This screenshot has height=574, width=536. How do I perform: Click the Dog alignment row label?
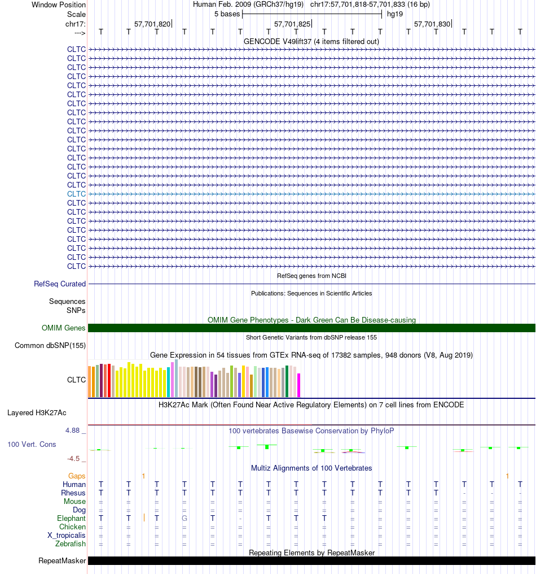(80, 510)
